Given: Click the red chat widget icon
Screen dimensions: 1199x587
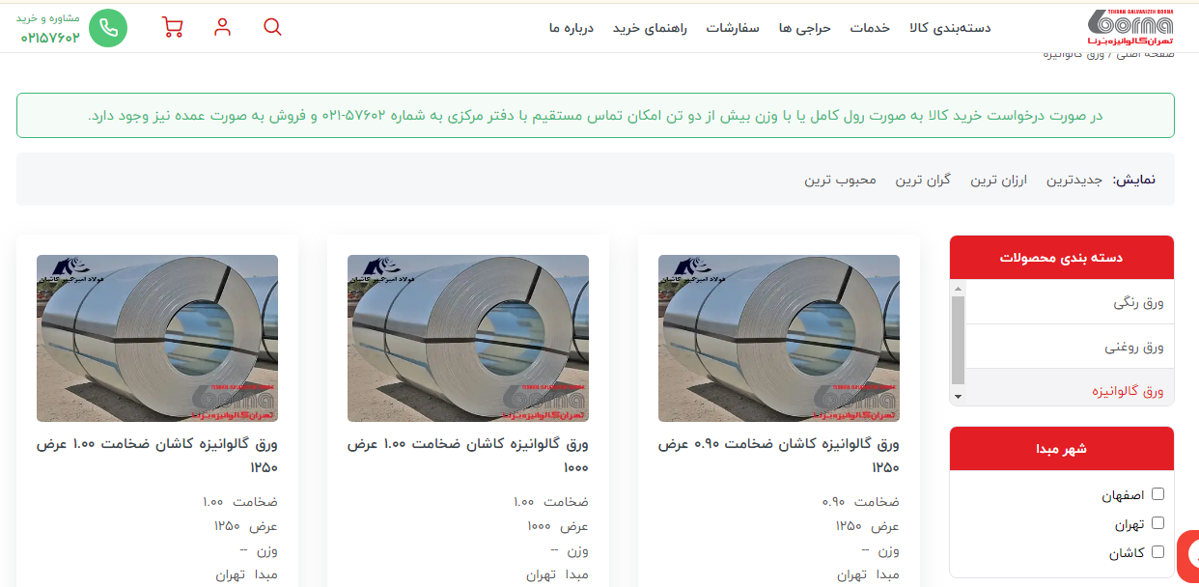Looking at the screenshot, I should (1191, 555).
